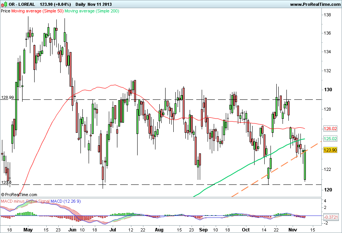The height and width of the screenshot is (233, 342).
Task: Click the last green candlestick in November
Action: click(305, 165)
